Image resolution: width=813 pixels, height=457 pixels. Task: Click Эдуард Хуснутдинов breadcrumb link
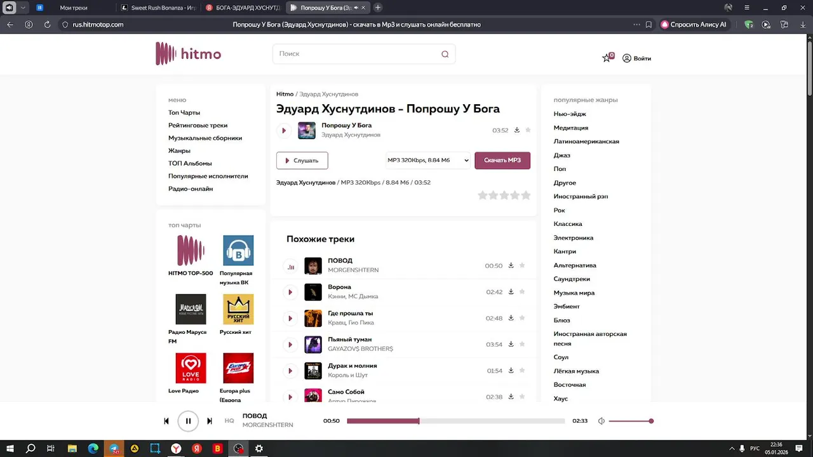pyautogui.click(x=328, y=94)
